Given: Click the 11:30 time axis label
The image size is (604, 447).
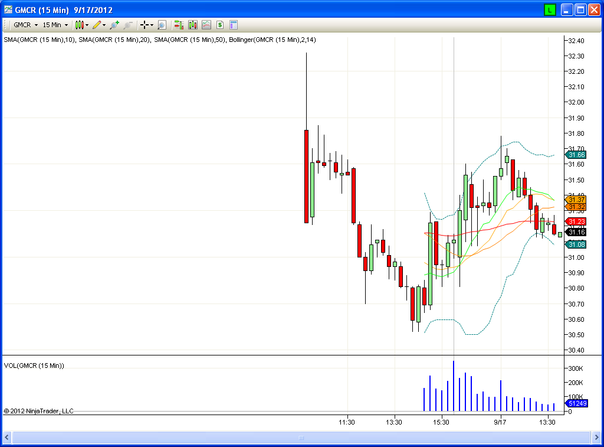Looking at the screenshot, I should coord(347,422).
